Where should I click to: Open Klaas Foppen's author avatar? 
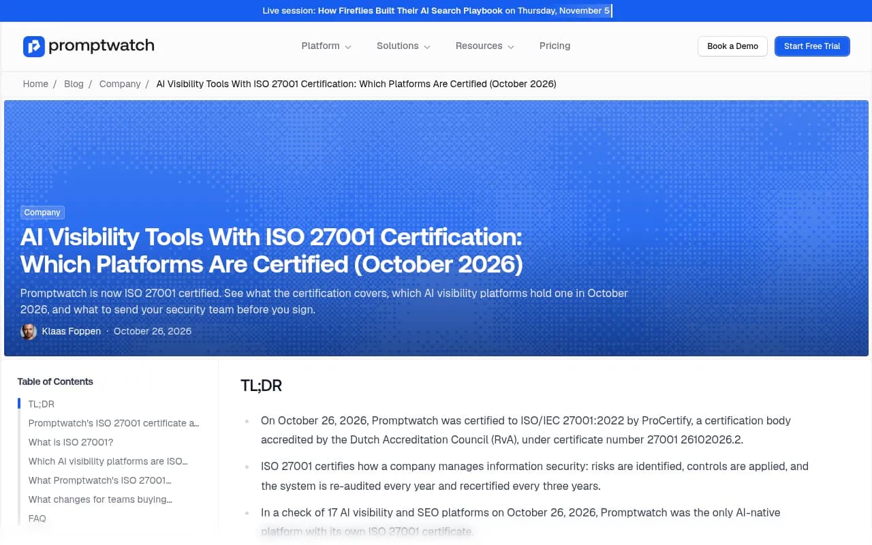(x=29, y=332)
